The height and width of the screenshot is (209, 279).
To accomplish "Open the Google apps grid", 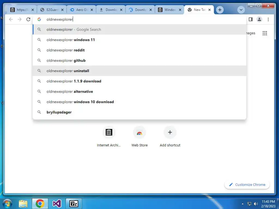I will (x=265, y=33).
